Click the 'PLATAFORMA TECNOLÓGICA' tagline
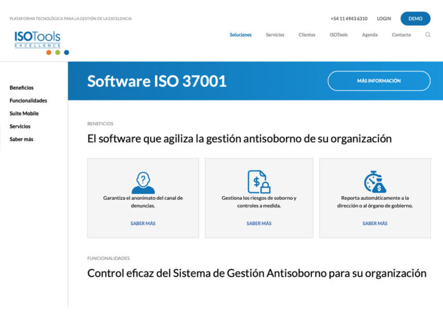443x332 pixels. click(71, 18)
